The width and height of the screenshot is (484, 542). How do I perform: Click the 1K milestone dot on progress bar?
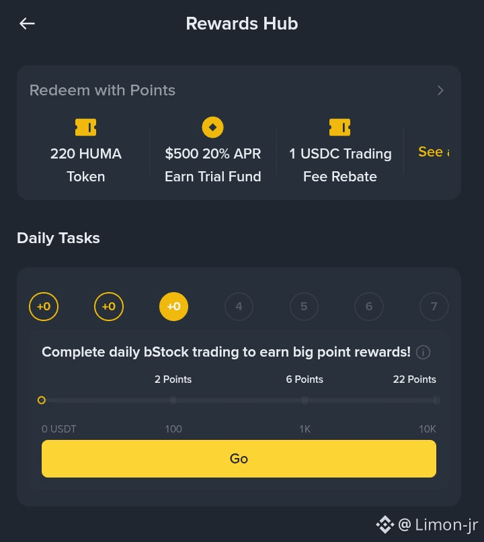click(305, 400)
